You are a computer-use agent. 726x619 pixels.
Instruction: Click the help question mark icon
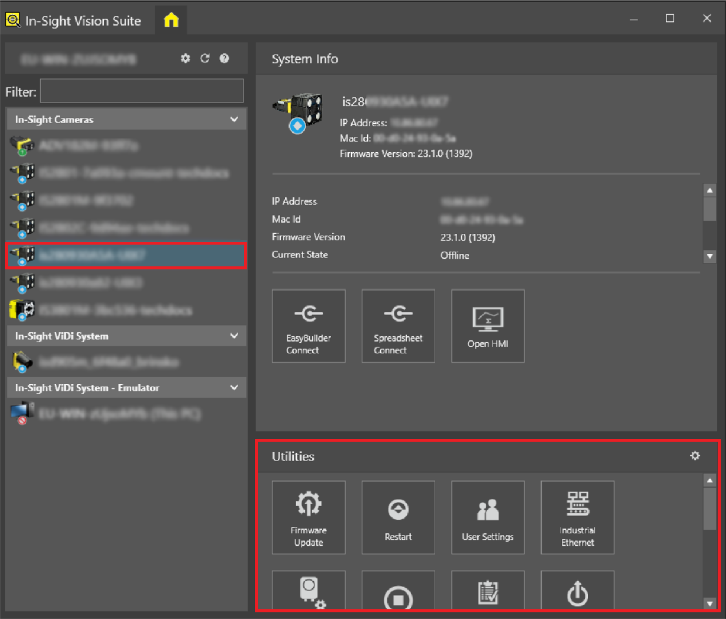[224, 59]
